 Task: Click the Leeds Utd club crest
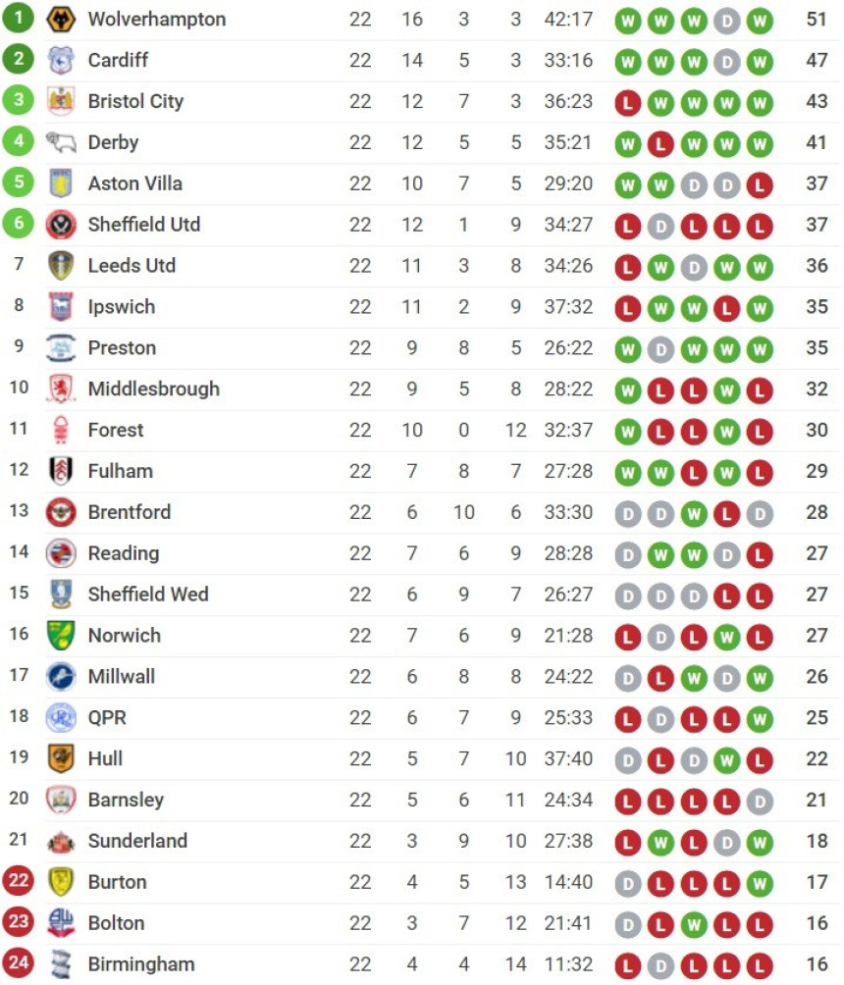(61, 266)
